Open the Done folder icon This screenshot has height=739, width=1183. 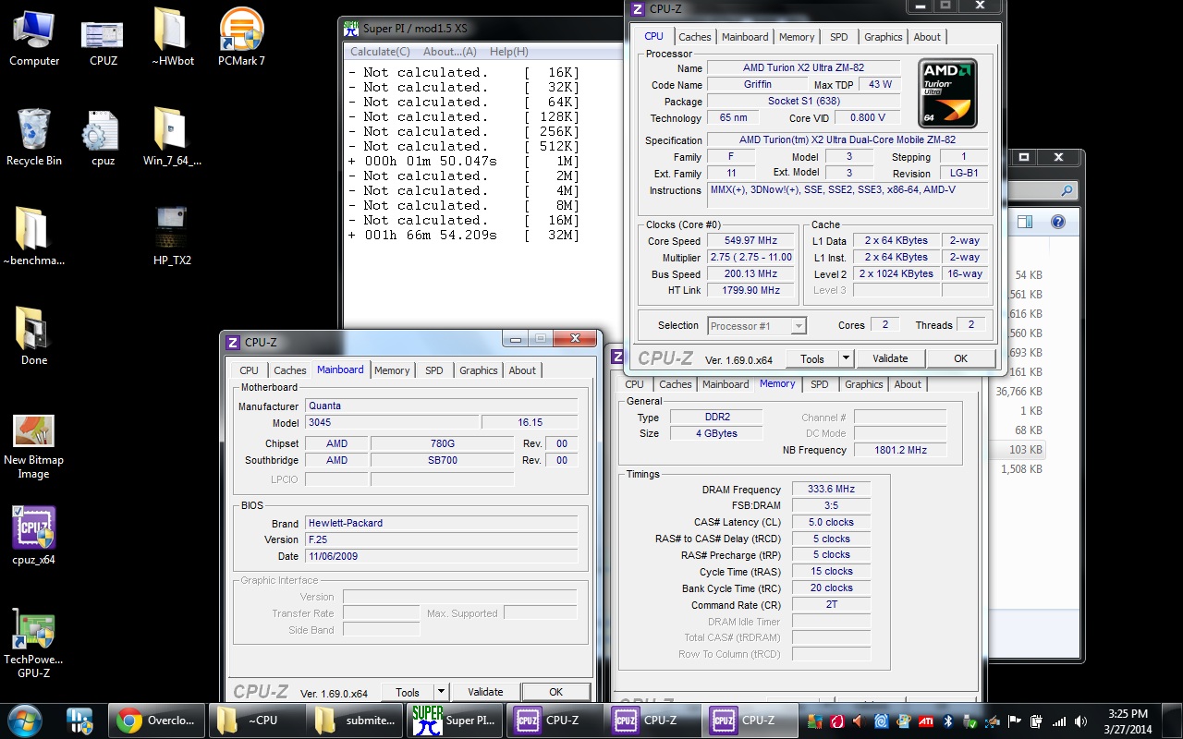click(x=34, y=338)
